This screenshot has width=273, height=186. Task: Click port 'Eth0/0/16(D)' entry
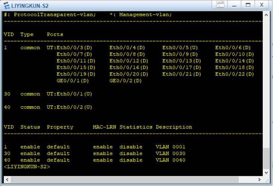pyautogui.click(x=129, y=67)
